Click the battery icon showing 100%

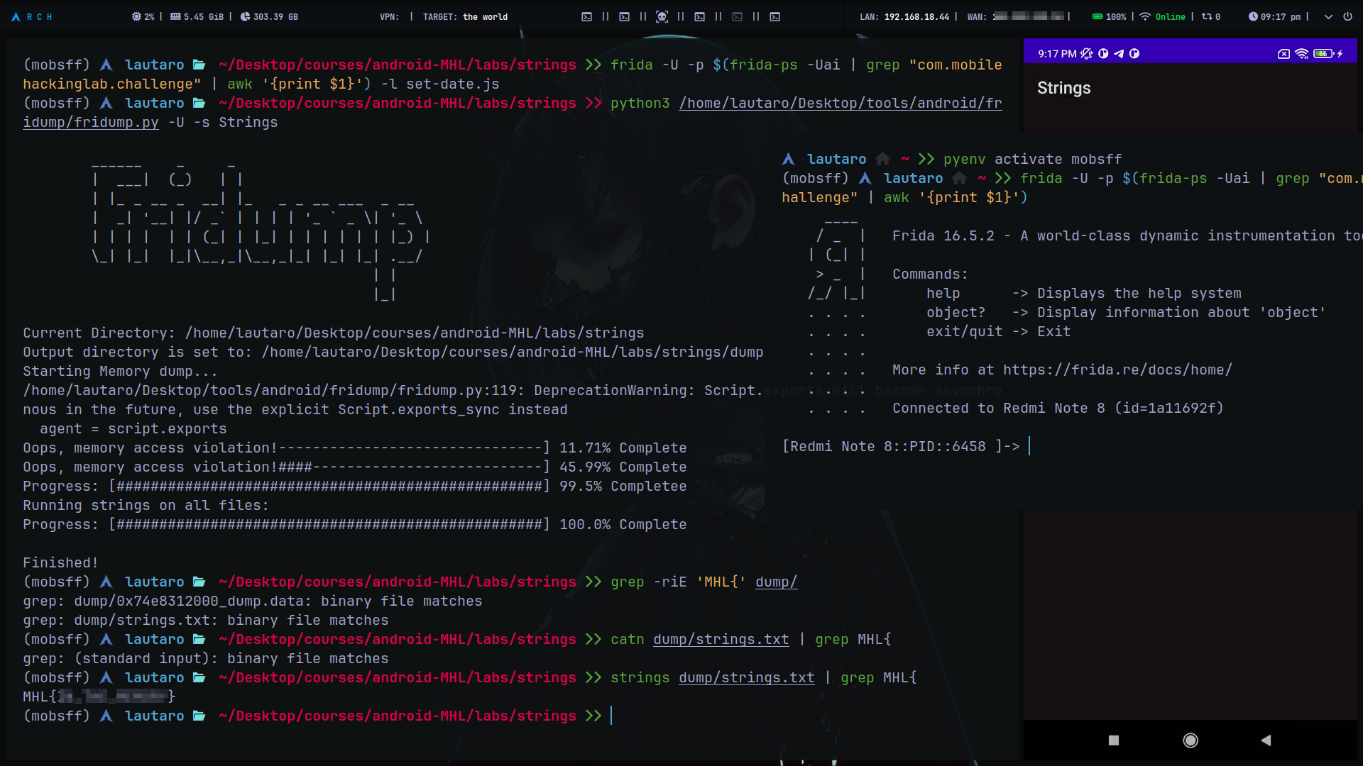[x=1097, y=16]
